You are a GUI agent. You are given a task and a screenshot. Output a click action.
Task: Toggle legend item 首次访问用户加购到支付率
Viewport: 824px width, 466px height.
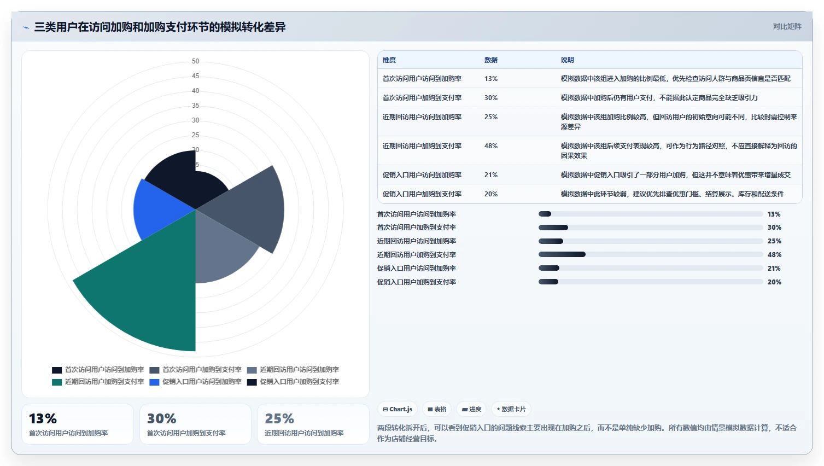(x=196, y=370)
